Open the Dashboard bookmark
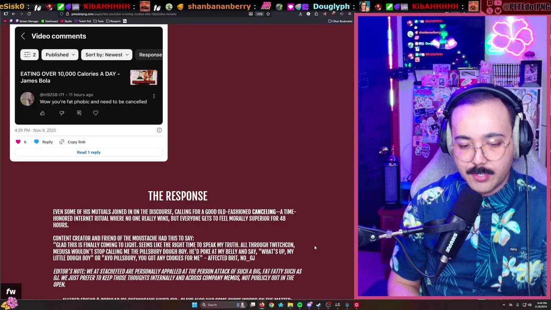The height and width of the screenshot is (310, 551). point(50,21)
